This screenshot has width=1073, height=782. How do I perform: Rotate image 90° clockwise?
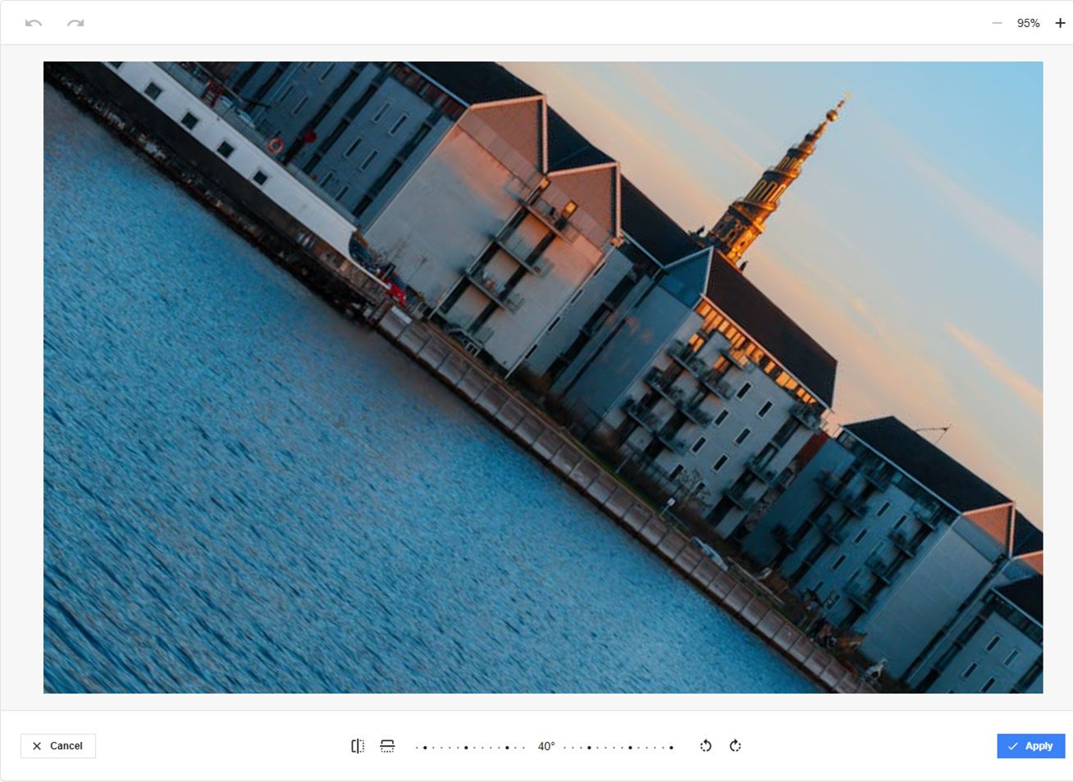pos(735,746)
